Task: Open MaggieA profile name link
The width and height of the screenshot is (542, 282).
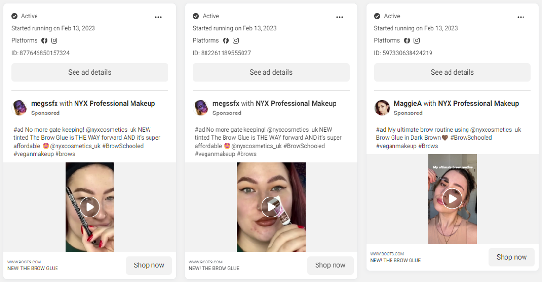Action: click(x=408, y=103)
